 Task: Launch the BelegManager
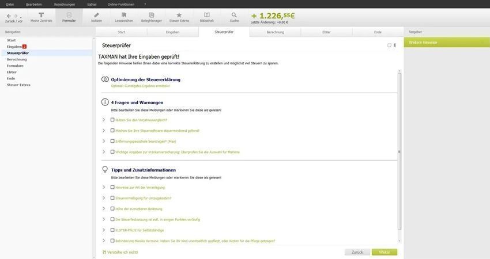click(x=152, y=17)
